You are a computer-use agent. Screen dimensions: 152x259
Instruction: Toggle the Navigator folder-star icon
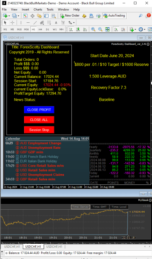39,16
